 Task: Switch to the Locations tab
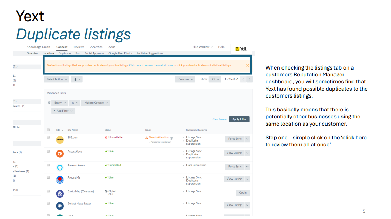point(49,53)
